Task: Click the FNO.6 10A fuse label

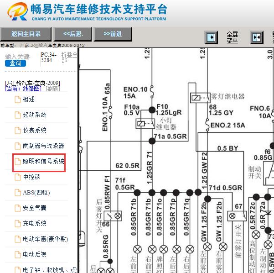Action: pyautogui.click(x=260, y=112)
